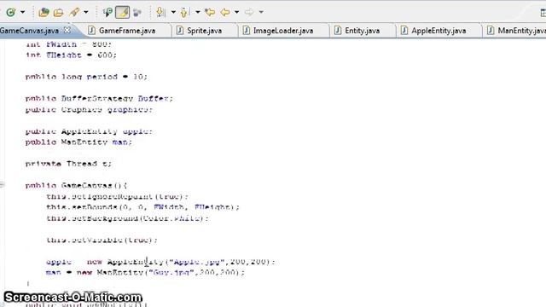Screen dimensions: 546x307
Task: Click the 'apple = new AppleEntity' line
Action: tap(160, 262)
